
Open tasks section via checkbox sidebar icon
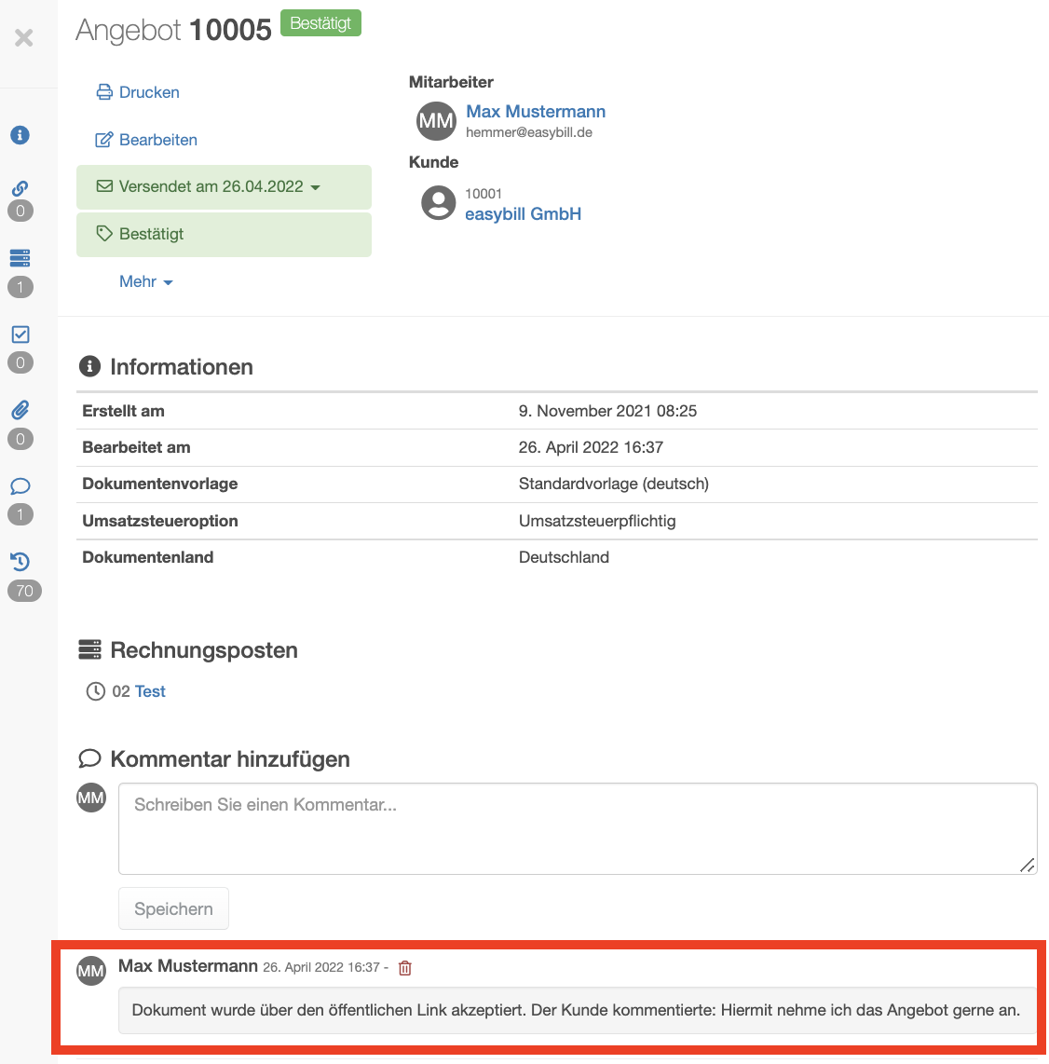20,334
